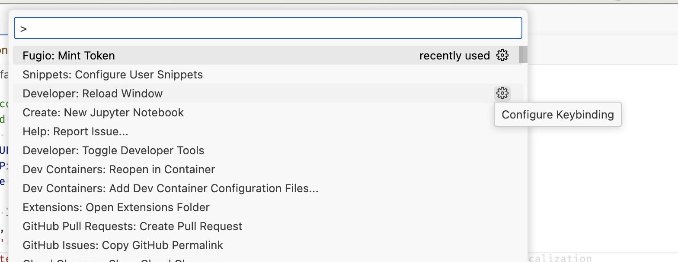
Task: Open keybinding settings for Fugio: Mint Token
Action: tap(502, 55)
